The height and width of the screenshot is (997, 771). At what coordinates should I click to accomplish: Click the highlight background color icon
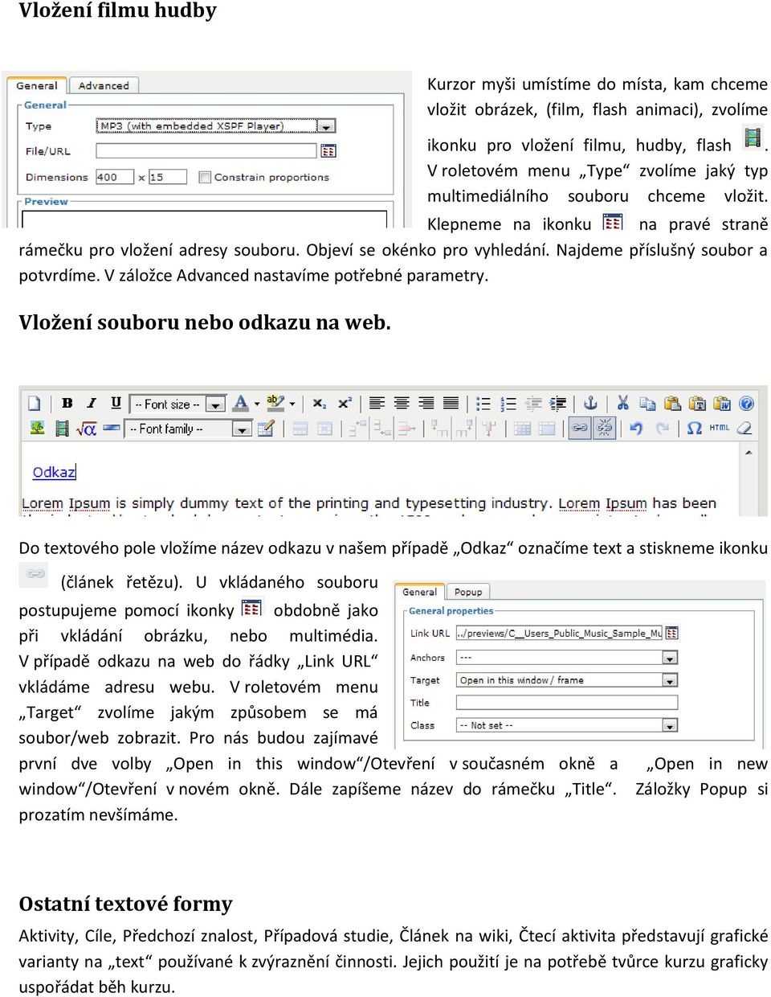point(275,404)
